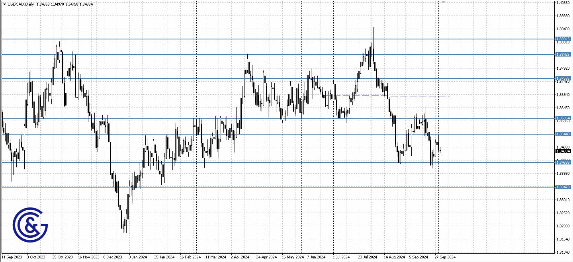Select the 1.36054 horizontal level tag
Screen dimensions: 573x262
pos(562,117)
